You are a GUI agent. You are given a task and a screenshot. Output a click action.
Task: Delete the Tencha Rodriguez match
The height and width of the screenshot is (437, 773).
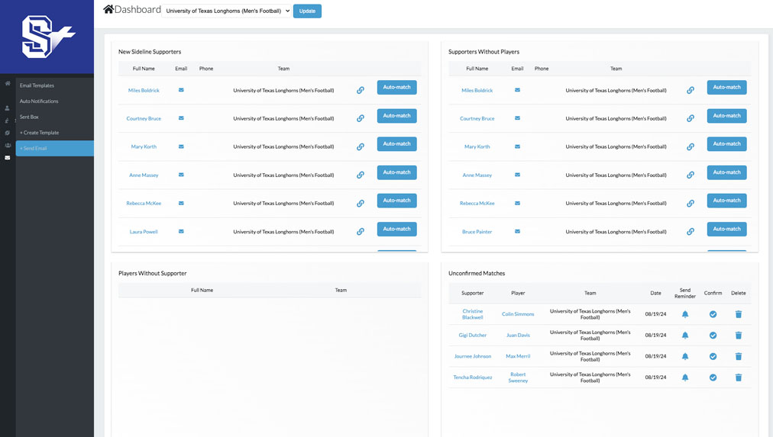tap(739, 378)
